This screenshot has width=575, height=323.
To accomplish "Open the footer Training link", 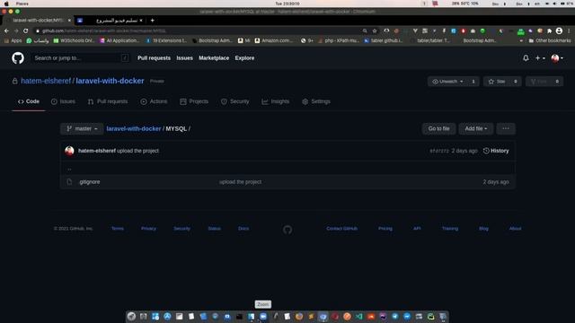I will 450,228.
